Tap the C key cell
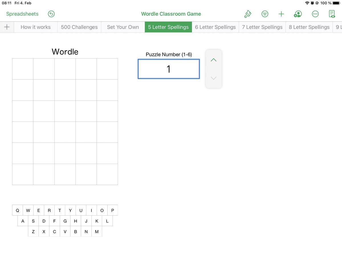The width and height of the screenshot is (342, 256). tap(54, 232)
